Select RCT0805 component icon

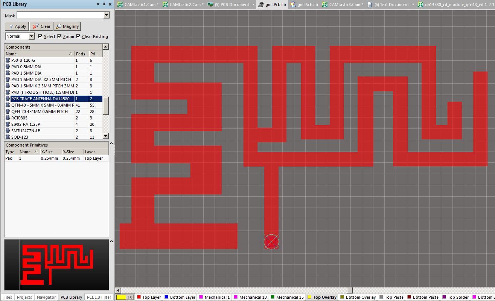[x=8, y=118]
